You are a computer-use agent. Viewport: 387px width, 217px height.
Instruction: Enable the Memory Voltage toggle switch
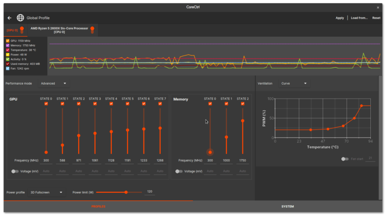(179, 171)
